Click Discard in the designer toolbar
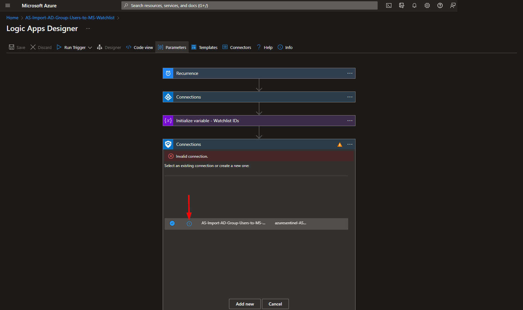The height and width of the screenshot is (310, 523). (x=41, y=47)
